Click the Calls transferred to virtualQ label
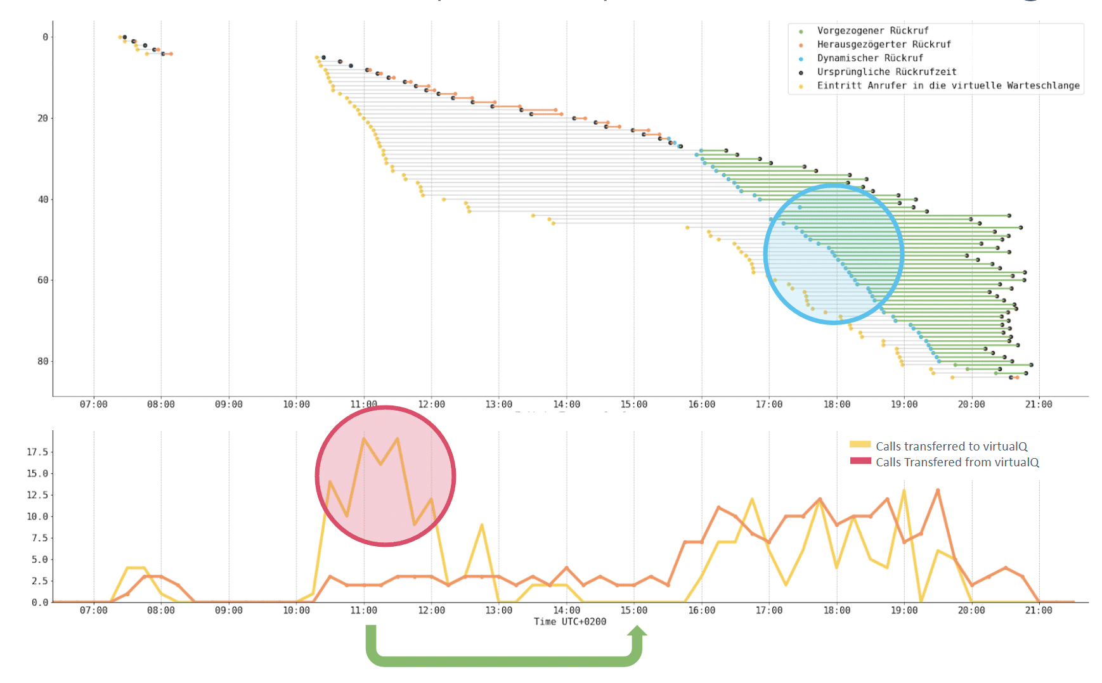This screenshot has width=1102, height=683. tap(951, 446)
